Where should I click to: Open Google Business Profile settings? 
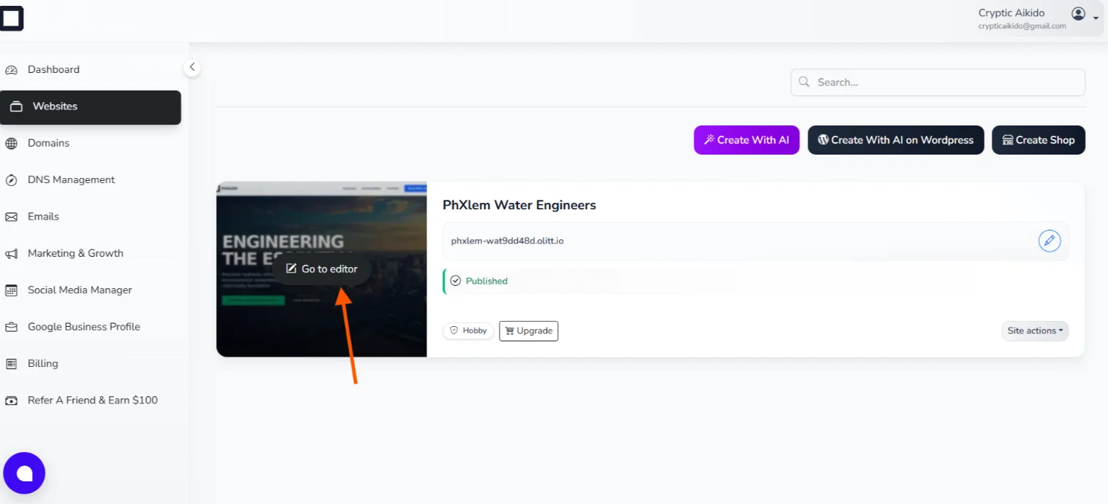(x=84, y=327)
